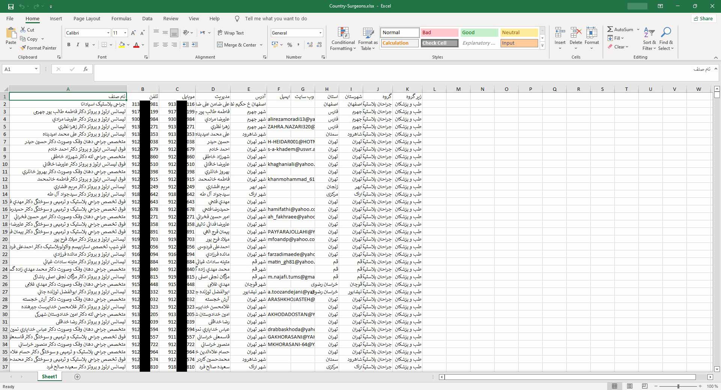Image resolution: width=721 pixels, height=390 pixels.
Task: Open Find & Select magnifier
Action: click(666, 33)
